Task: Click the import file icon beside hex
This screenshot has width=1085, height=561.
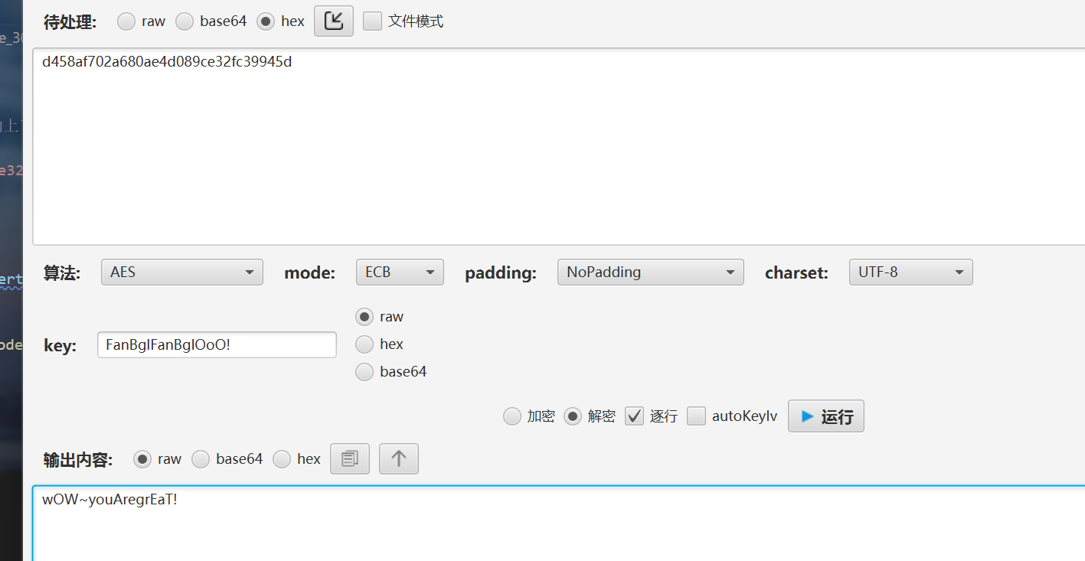Action: click(333, 21)
